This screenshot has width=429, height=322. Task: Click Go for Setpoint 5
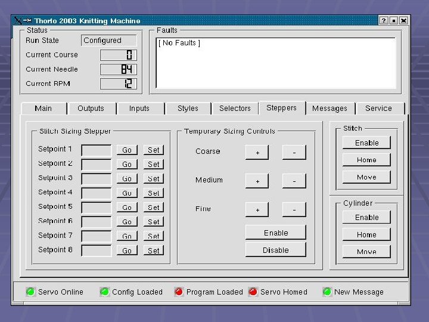tap(127, 208)
